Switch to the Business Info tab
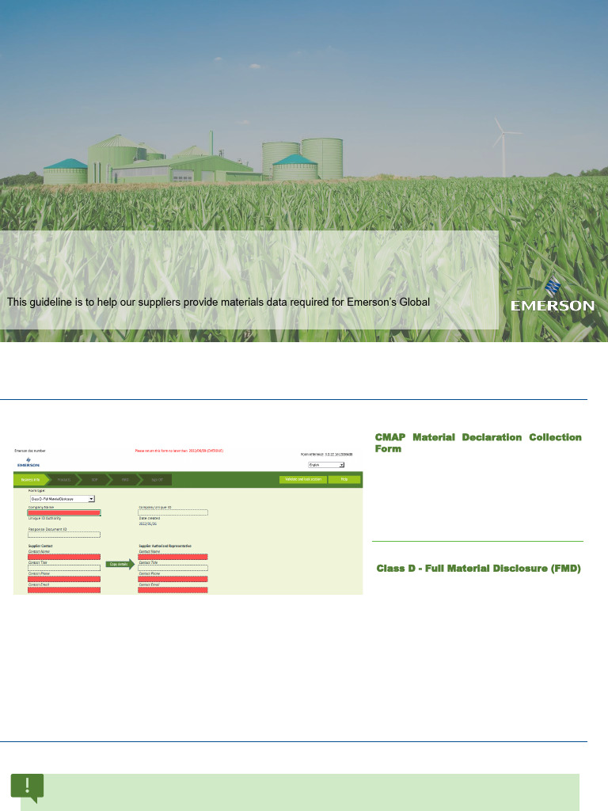Screen dimensions: 608x811 click(31, 479)
